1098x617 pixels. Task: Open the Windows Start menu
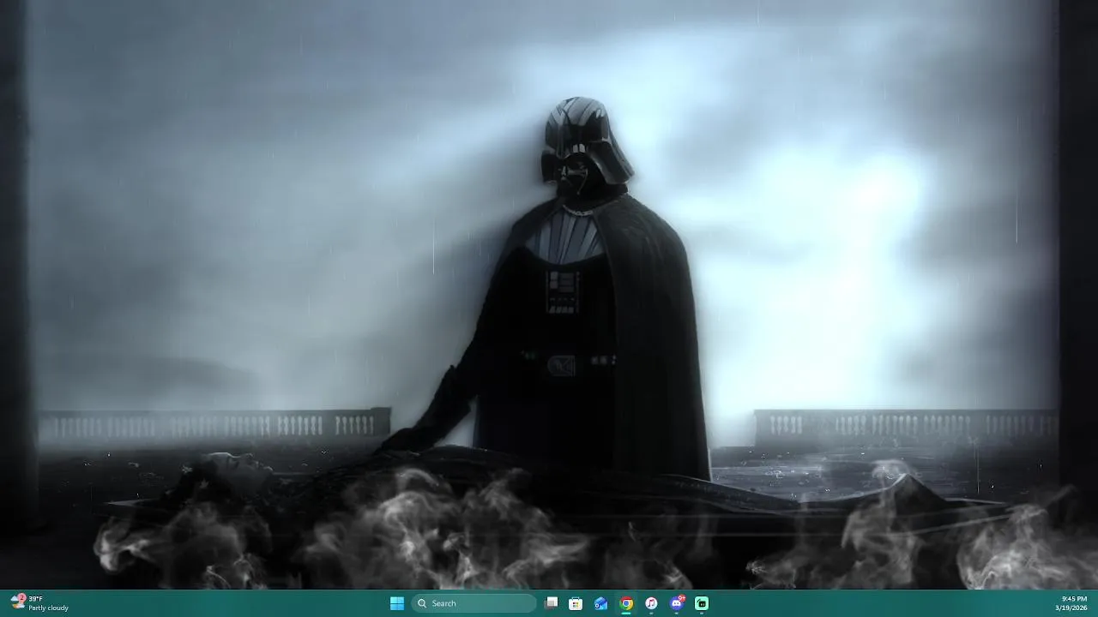pyautogui.click(x=397, y=603)
